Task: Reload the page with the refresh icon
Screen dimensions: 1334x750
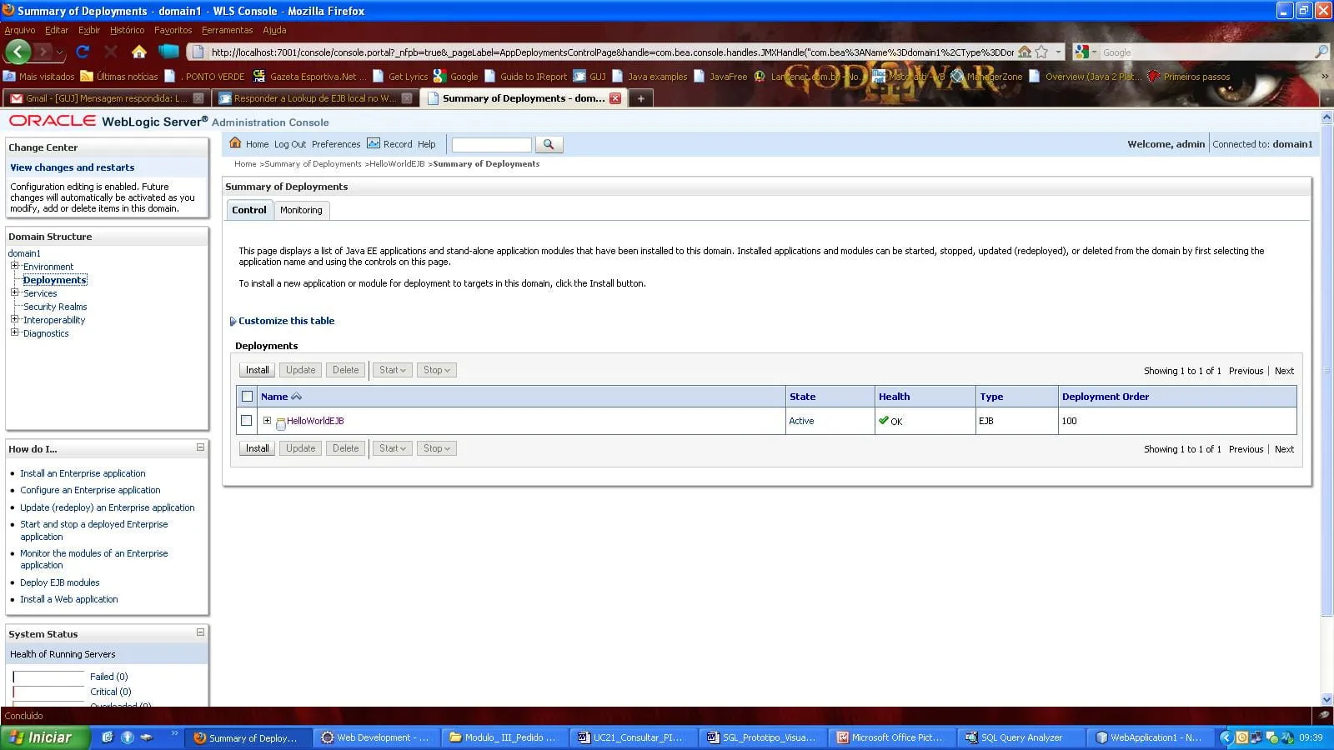Action: [83, 52]
